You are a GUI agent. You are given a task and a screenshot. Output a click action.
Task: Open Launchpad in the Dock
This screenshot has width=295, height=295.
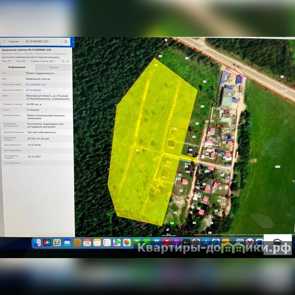point(57,242)
